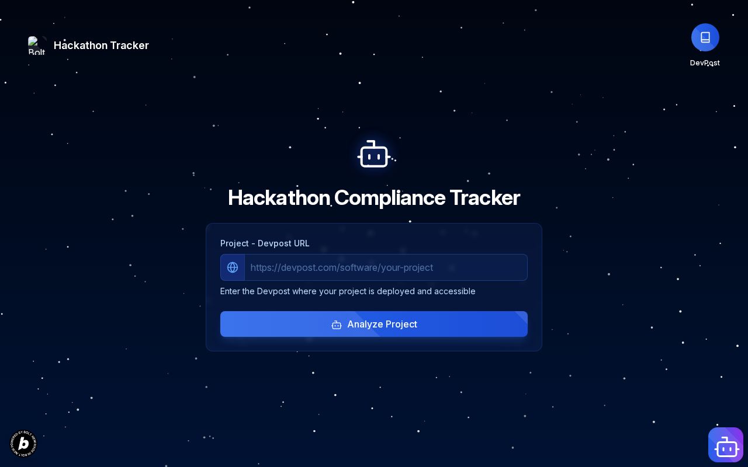Click the large robot icon above the title

pyautogui.click(x=374, y=154)
